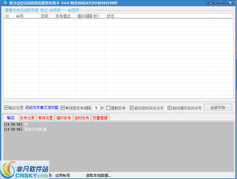Close the QQ空间说说 assistant window

coord(230,3)
